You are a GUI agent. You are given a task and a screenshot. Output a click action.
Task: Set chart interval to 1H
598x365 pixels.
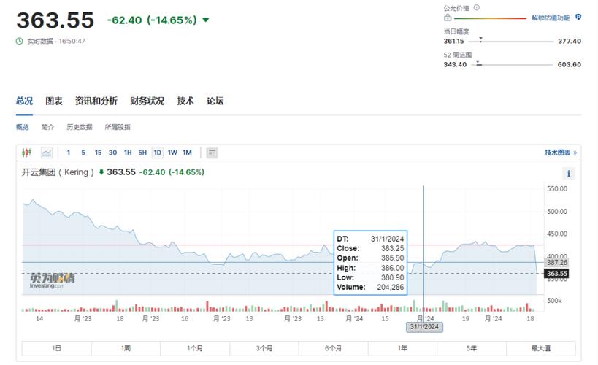click(x=128, y=153)
